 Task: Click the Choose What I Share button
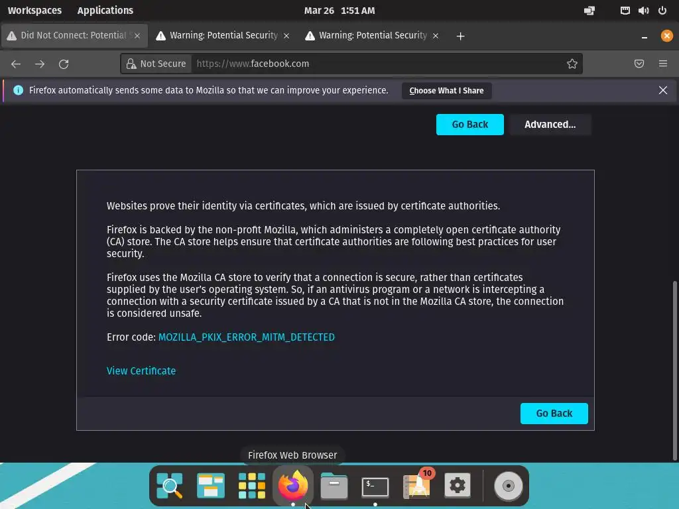pos(446,90)
